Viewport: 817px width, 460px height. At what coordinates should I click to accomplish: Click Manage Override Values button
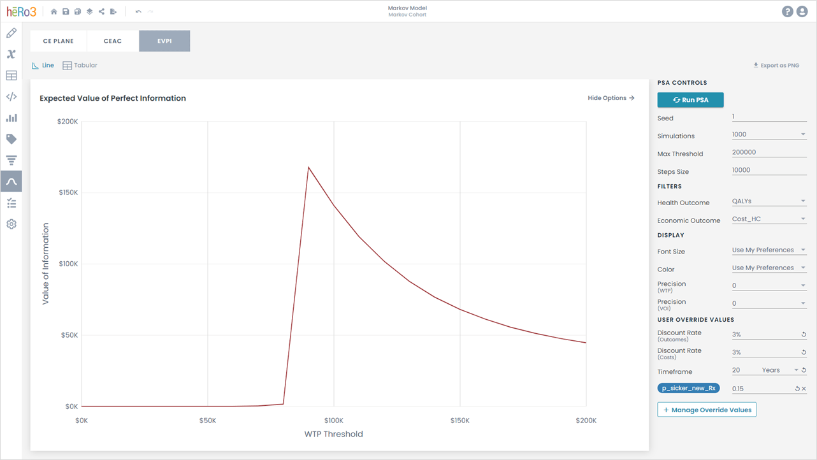pyautogui.click(x=707, y=410)
